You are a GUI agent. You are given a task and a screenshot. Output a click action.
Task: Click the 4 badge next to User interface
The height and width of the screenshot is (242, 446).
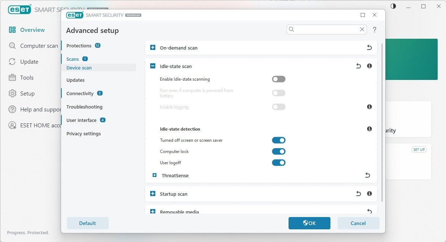[x=103, y=120]
